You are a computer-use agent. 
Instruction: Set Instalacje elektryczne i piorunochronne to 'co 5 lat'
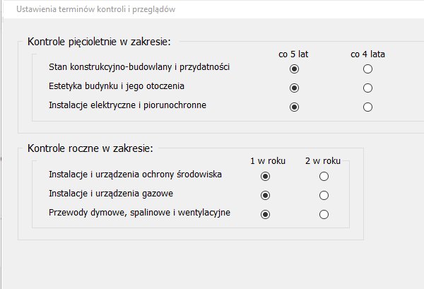295,107
